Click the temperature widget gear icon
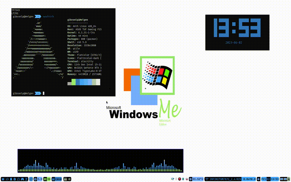This screenshot has width=291, height=182. click(191, 179)
